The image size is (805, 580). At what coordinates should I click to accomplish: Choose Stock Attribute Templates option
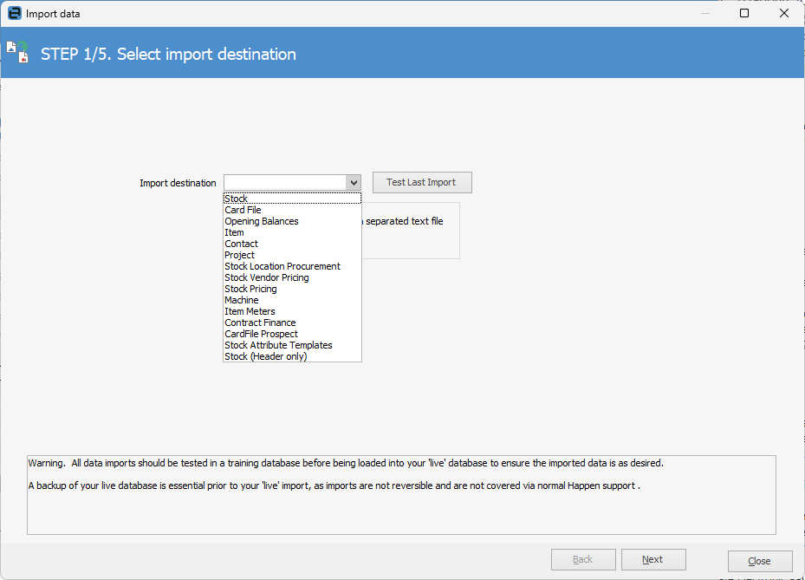click(x=279, y=345)
